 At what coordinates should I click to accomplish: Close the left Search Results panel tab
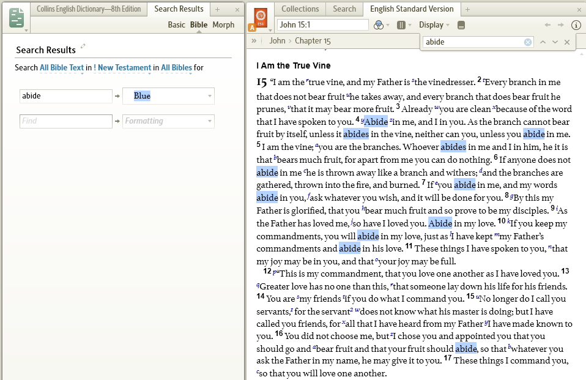(237, 10)
